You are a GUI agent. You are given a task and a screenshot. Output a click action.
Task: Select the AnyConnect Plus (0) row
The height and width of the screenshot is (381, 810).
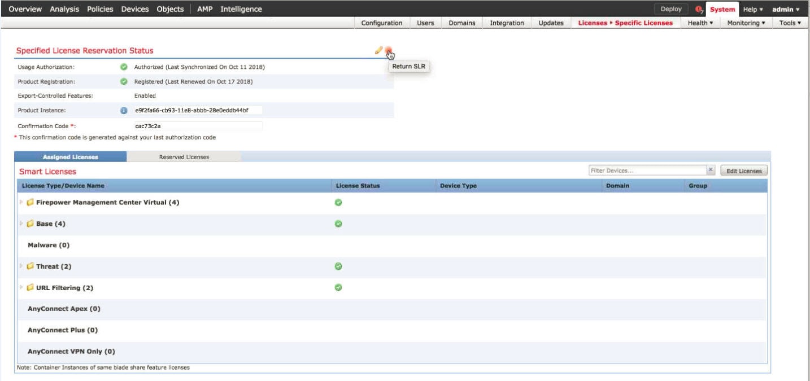(392, 330)
